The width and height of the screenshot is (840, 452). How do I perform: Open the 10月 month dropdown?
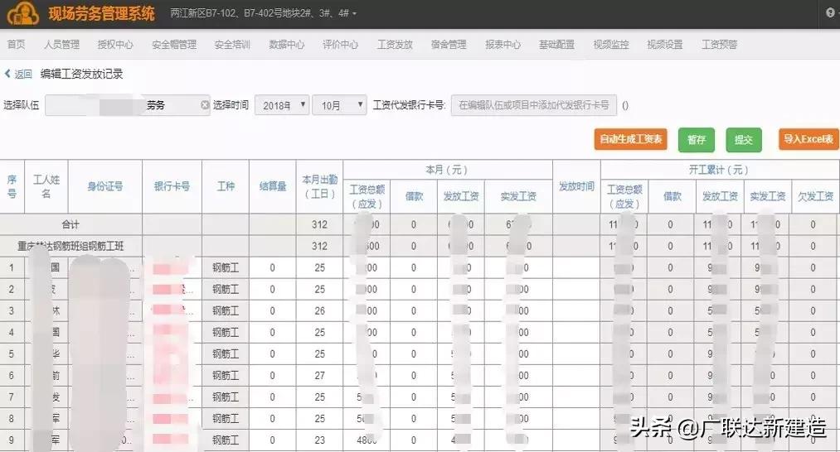tap(340, 105)
